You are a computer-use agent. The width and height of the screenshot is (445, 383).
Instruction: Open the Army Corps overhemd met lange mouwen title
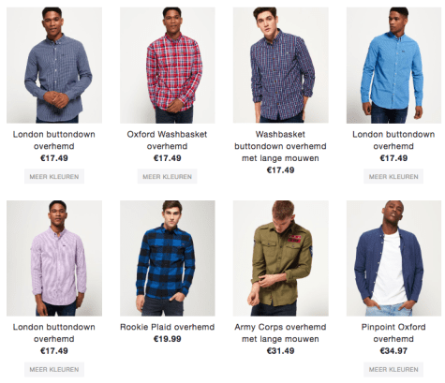click(280, 332)
